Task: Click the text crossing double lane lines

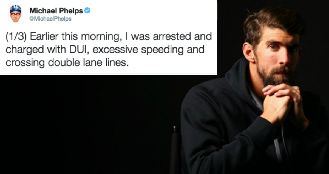Action: (x=67, y=63)
